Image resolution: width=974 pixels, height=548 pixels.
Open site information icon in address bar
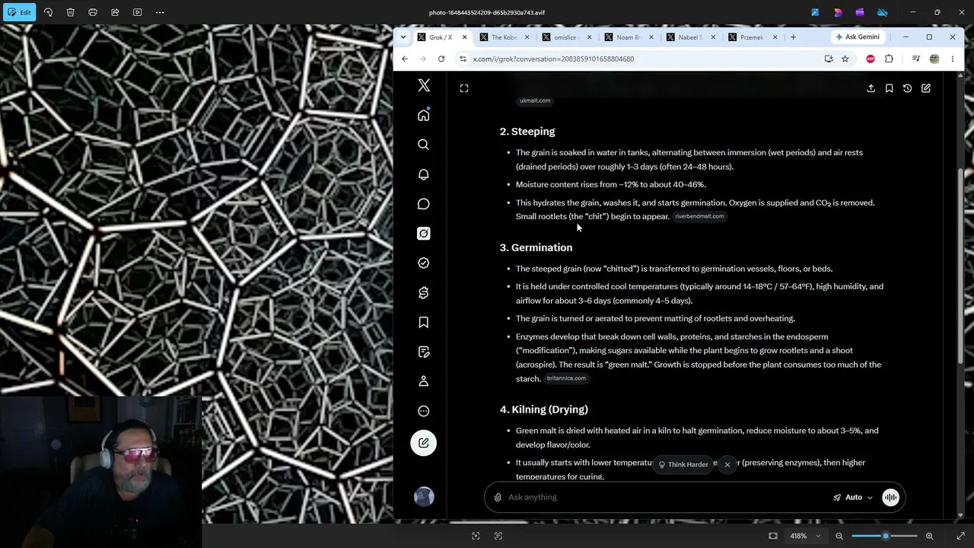(x=463, y=59)
